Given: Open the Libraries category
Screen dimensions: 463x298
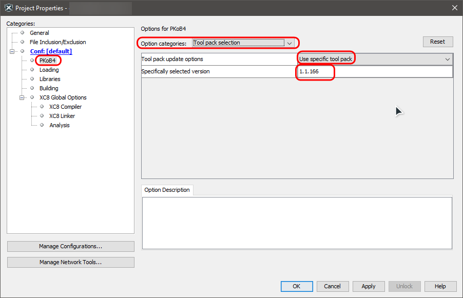Looking at the screenshot, I should (x=50, y=79).
